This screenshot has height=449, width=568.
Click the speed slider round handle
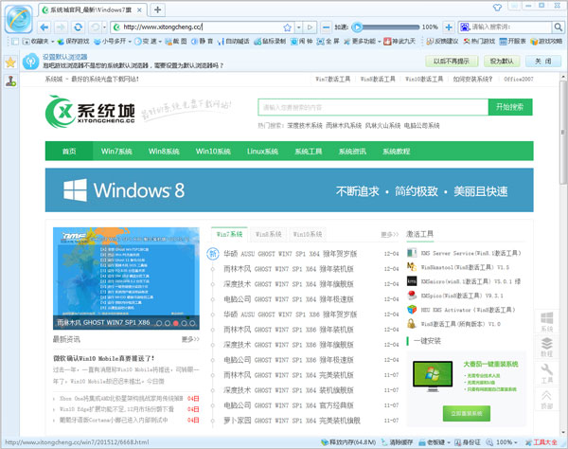(x=358, y=27)
